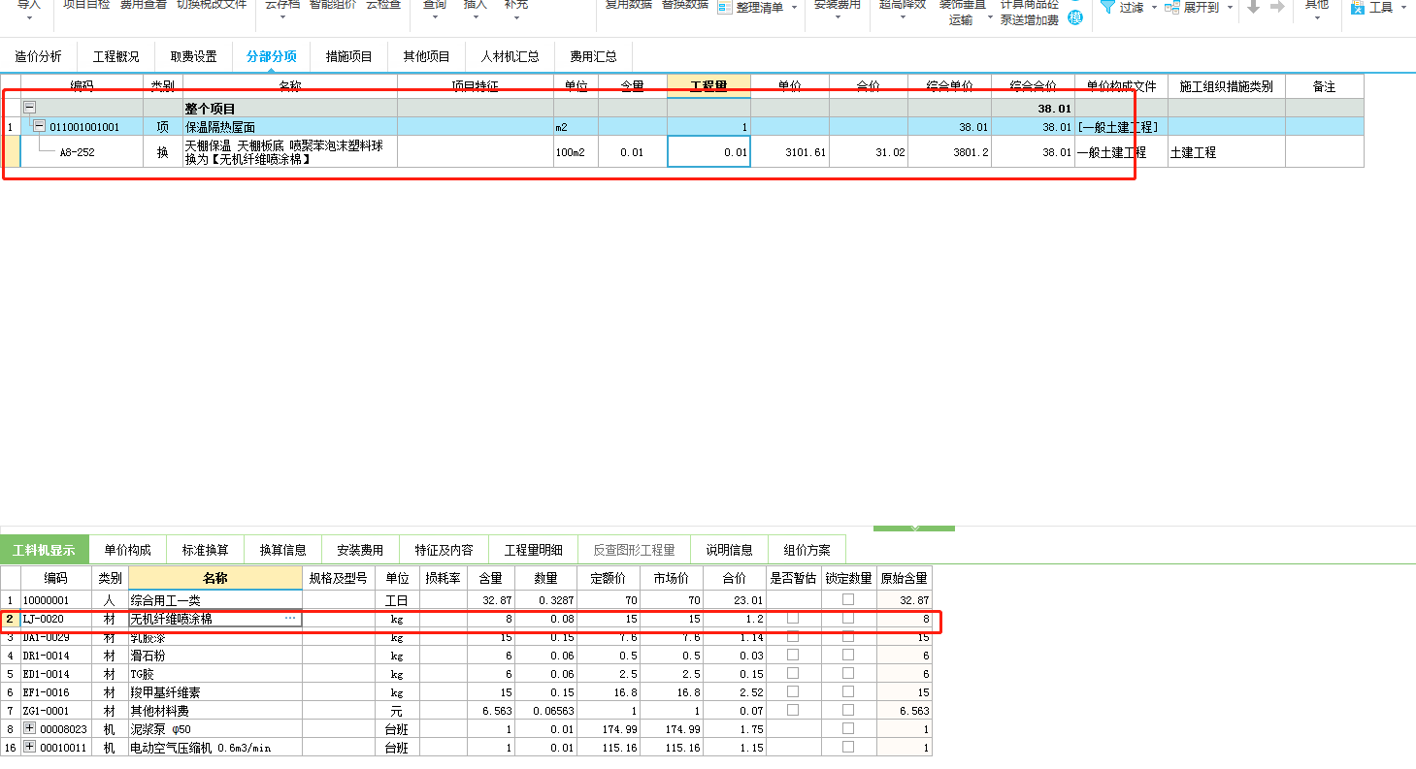
Task: Collapse the 011001001001 item node
Action: pyautogui.click(x=39, y=126)
